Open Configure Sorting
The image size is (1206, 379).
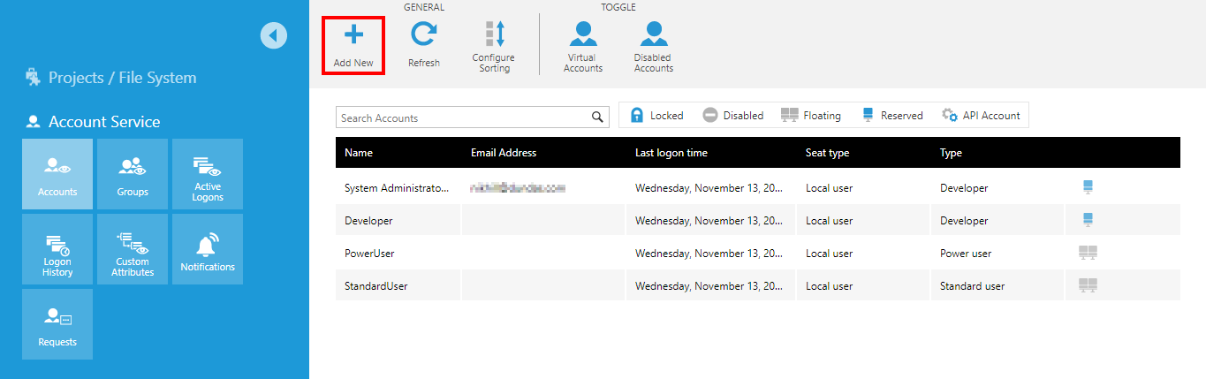pyautogui.click(x=494, y=46)
